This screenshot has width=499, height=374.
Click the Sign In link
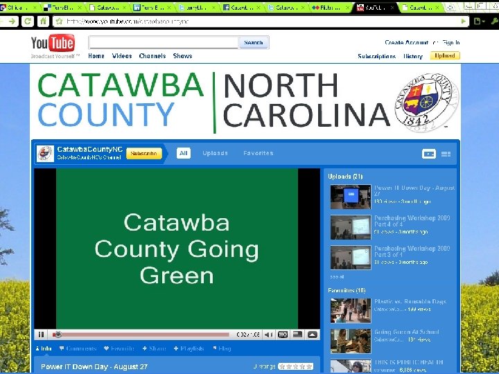click(x=451, y=42)
